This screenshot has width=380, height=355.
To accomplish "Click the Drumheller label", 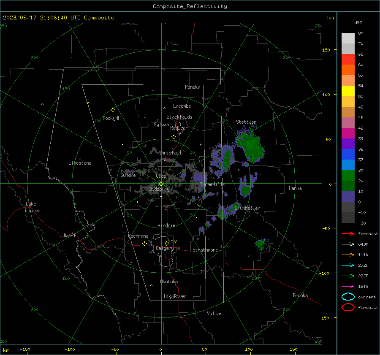I will point(247,208).
